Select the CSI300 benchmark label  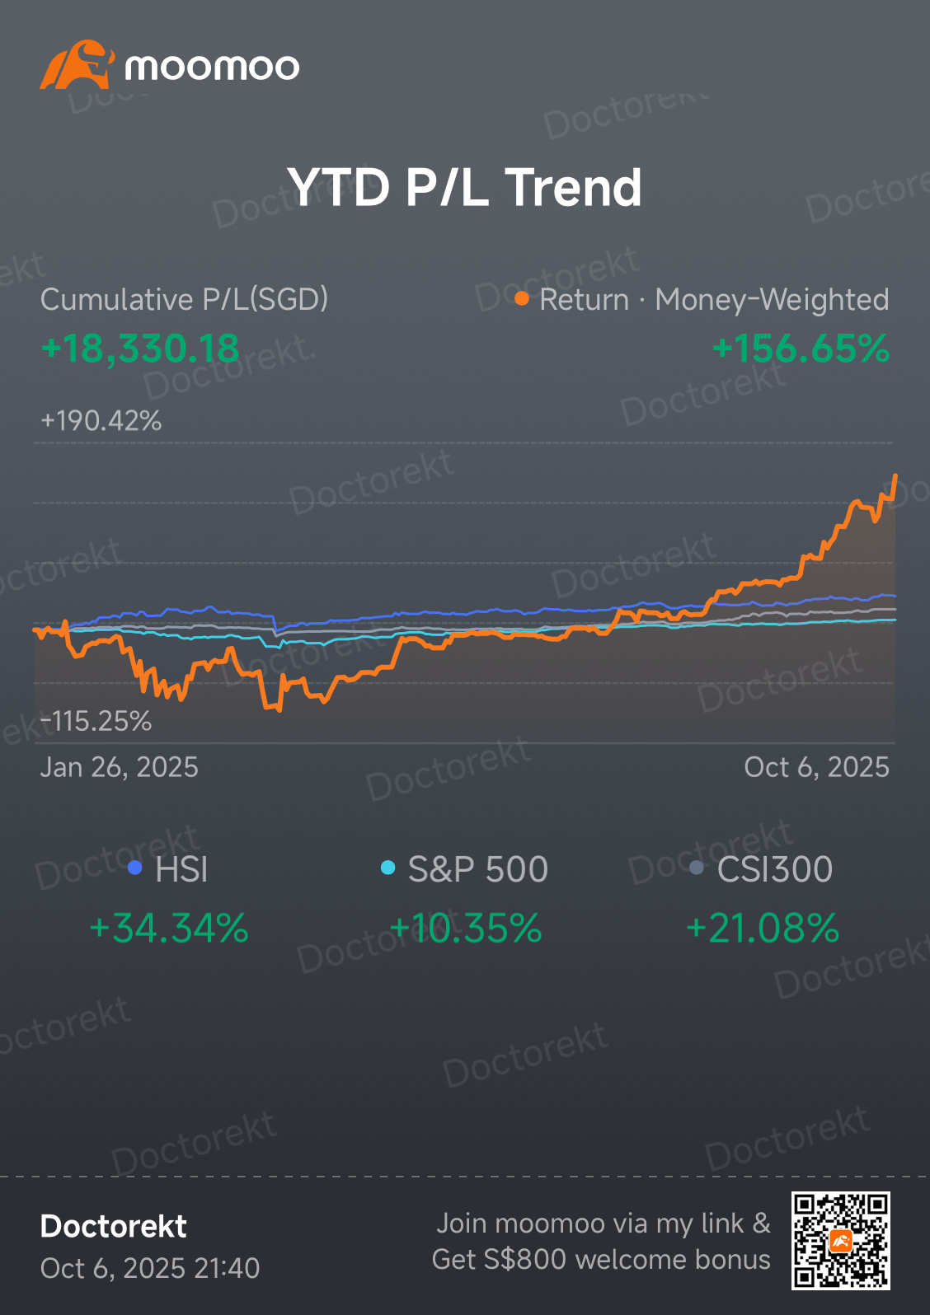click(774, 869)
